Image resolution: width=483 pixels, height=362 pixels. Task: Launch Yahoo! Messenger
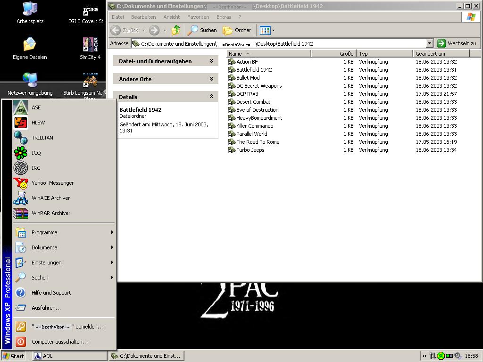click(x=64, y=183)
